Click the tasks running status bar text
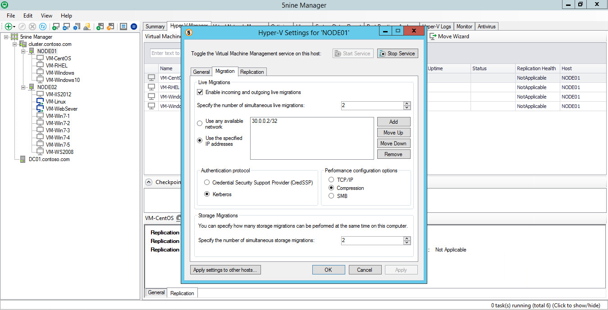608x310 pixels. [x=545, y=306]
